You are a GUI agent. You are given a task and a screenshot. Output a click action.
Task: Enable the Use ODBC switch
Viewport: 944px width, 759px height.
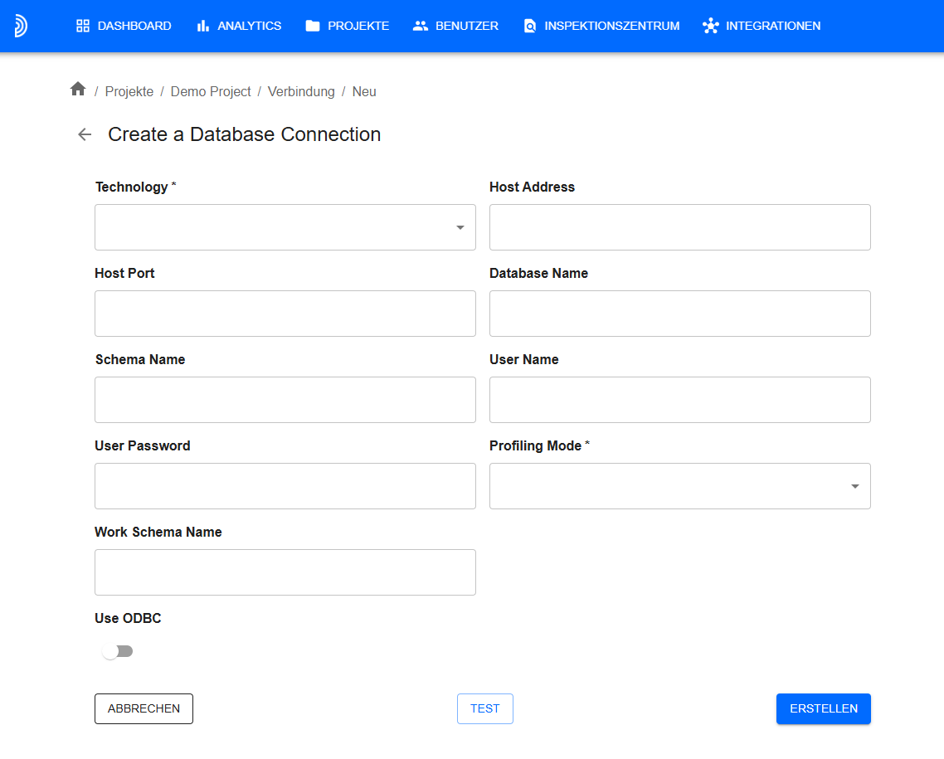point(117,651)
